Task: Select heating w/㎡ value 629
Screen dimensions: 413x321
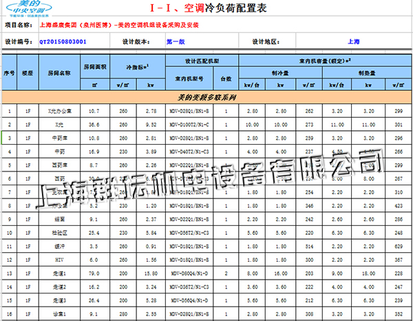Action: 399,247
